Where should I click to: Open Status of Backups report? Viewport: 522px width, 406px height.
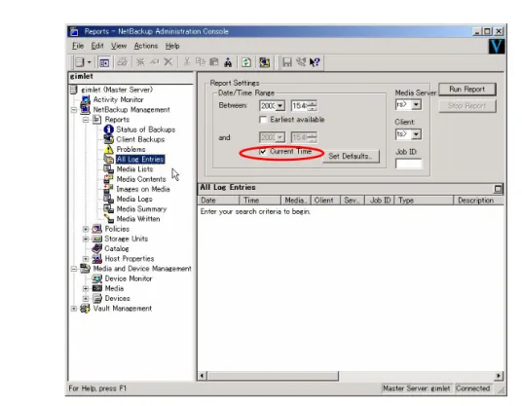[x=145, y=129]
